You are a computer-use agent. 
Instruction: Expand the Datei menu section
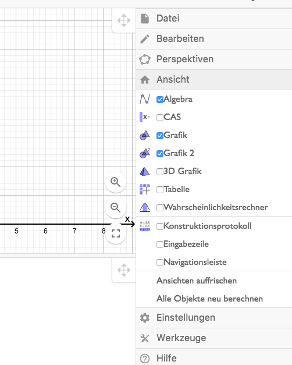click(x=214, y=19)
